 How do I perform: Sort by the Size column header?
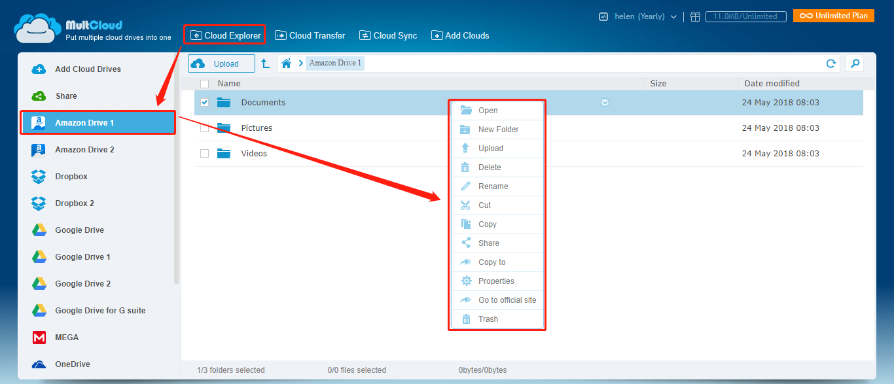[x=658, y=84]
